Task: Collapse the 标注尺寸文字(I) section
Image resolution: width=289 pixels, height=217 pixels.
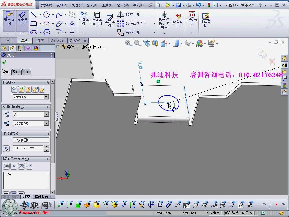Action: coord(47,159)
